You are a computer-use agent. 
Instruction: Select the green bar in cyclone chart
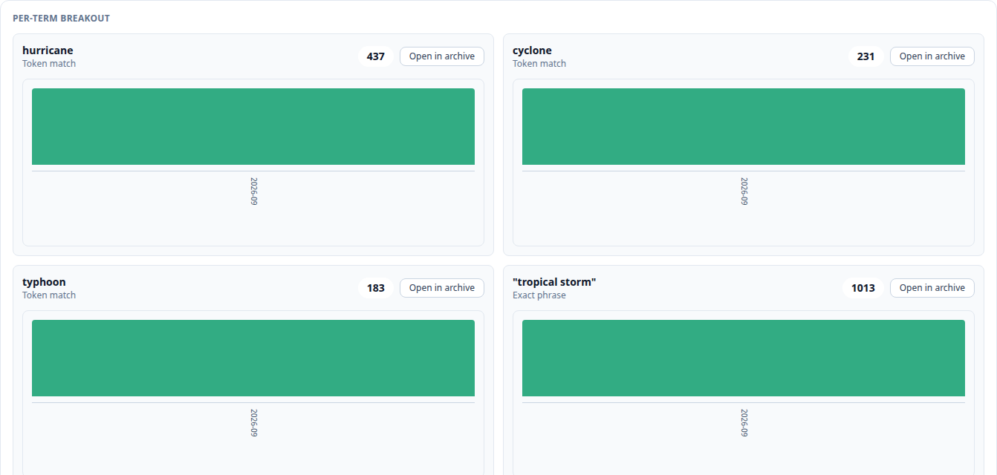744,126
